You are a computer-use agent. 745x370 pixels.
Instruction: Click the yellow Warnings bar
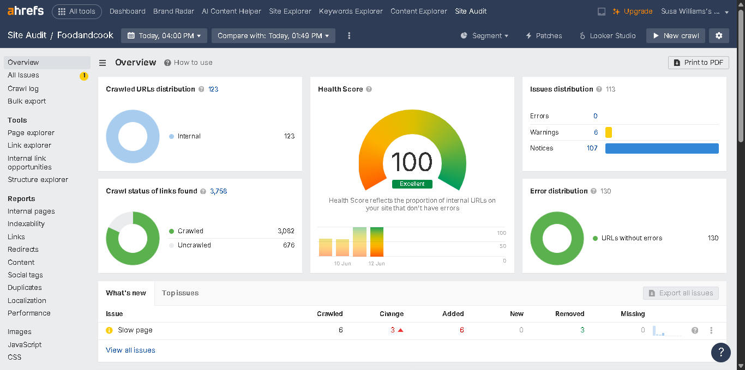pos(609,132)
